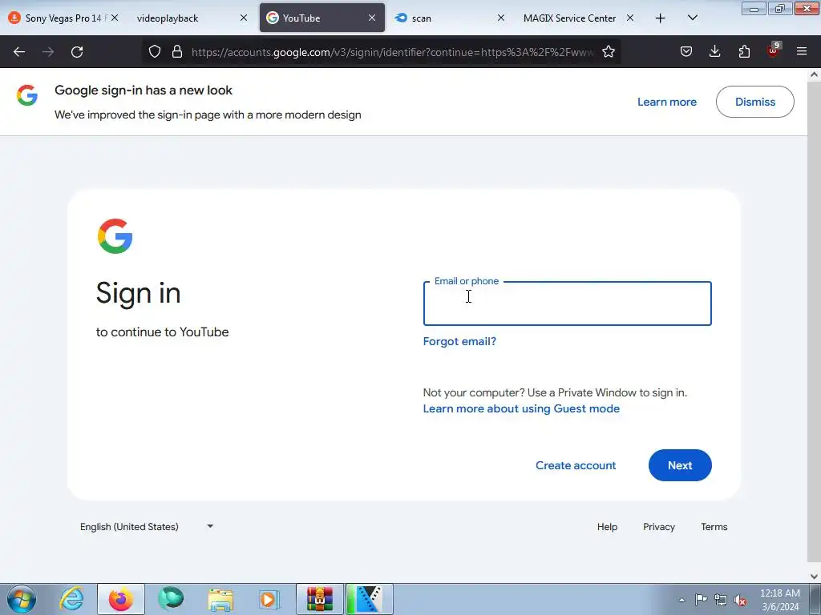Close the Sony Vegas Pro 14 tab

tap(115, 18)
